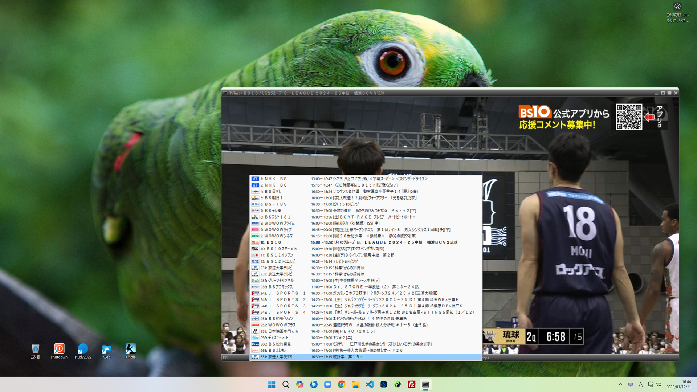Open the volume speaker tray icon
697x392 pixels.
(659, 384)
